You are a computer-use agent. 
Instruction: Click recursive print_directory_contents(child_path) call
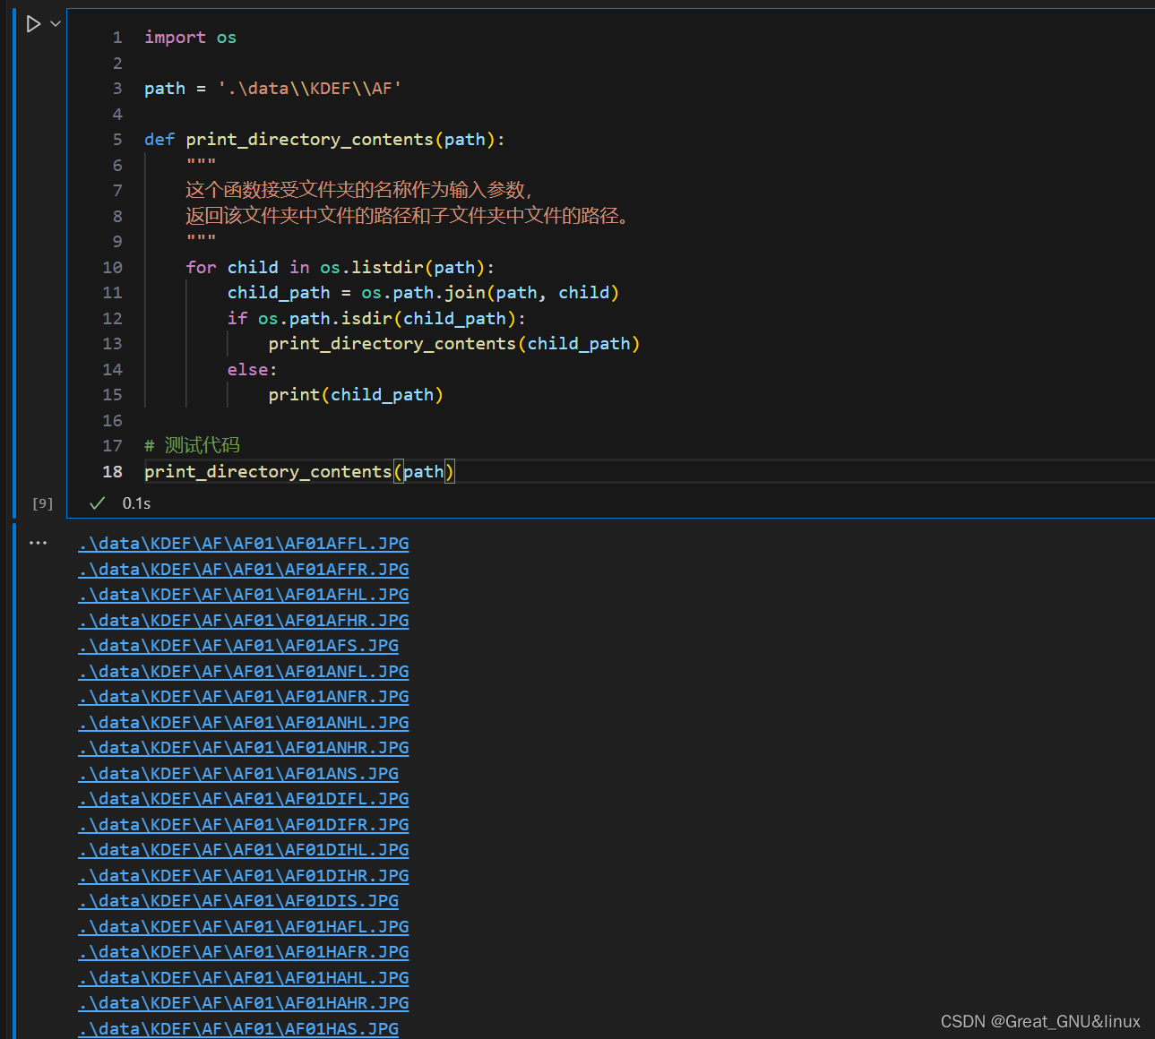(454, 344)
